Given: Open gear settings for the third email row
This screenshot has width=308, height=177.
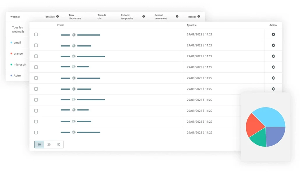Looking at the screenshot, I should (x=273, y=56).
